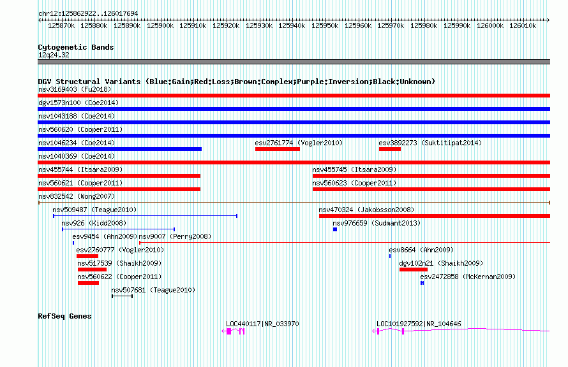This screenshot has height=367, width=568.
Task: Select nsv509487 (Teague2010) label
Action: point(94,210)
